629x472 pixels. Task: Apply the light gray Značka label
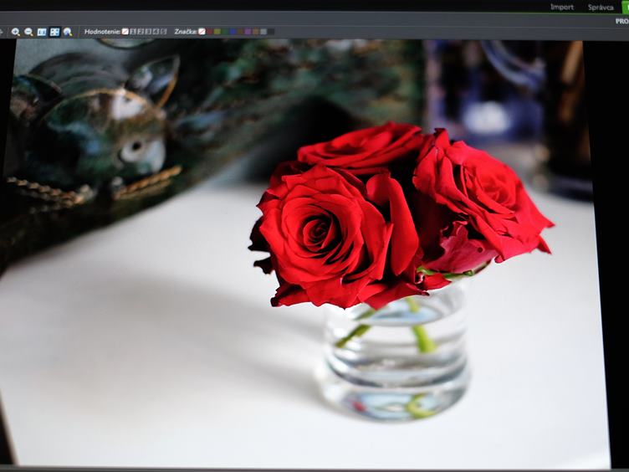click(263, 31)
